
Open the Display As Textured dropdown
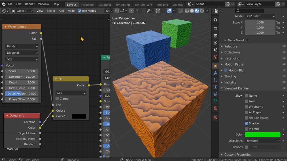coord(263,141)
